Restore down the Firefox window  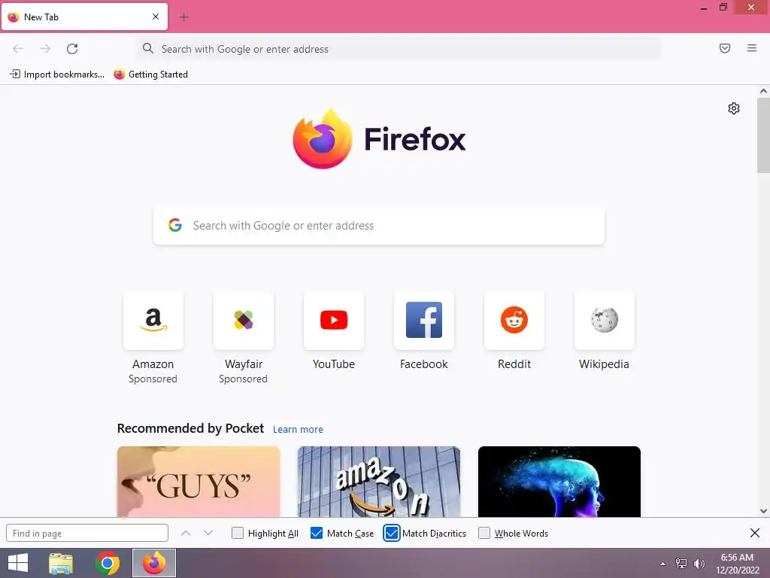click(723, 7)
